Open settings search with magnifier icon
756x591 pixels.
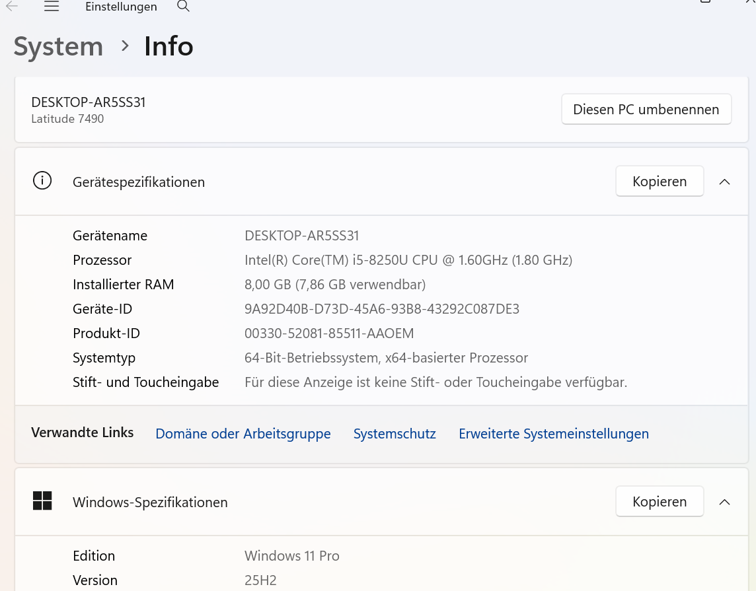pyautogui.click(x=183, y=6)
